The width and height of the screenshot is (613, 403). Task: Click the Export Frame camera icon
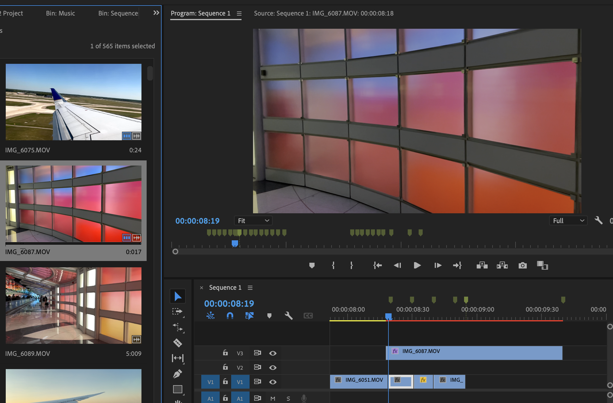[522, 265]
